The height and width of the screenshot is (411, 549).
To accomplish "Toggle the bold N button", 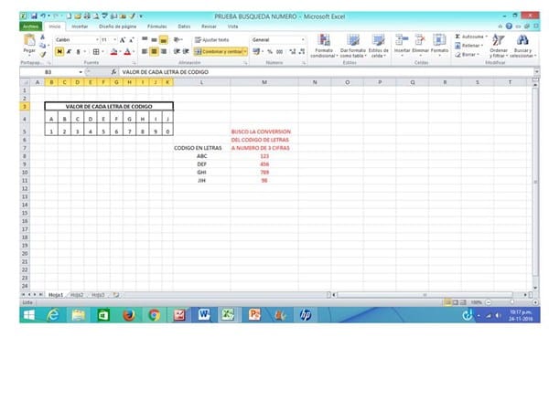I will tap(59, 52).
